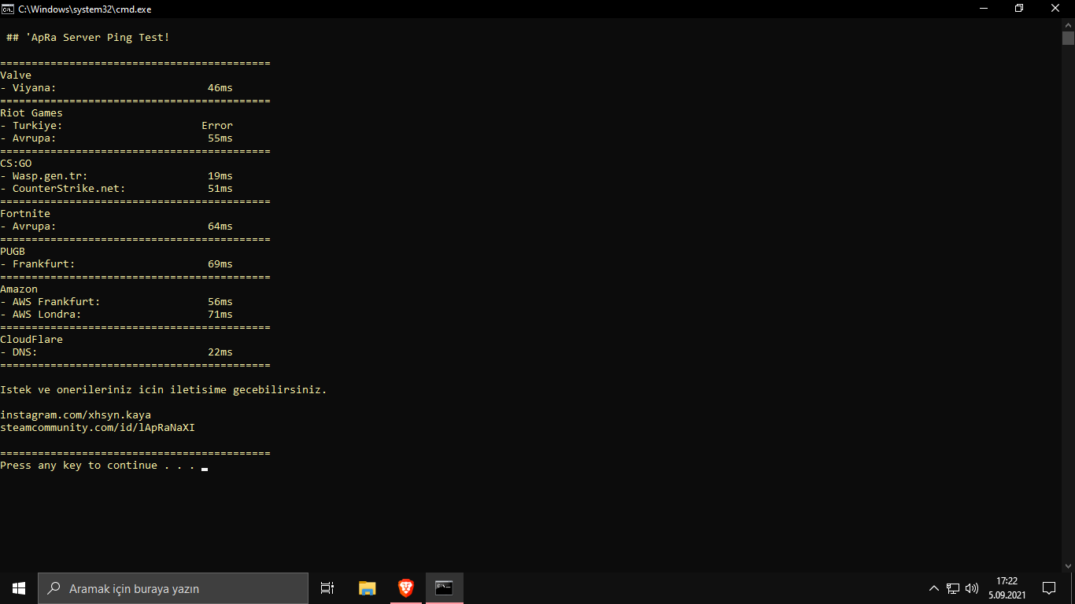1075x604 pixels.
Task: Click the DNS 22ms ping value
Action: [220, 352]
